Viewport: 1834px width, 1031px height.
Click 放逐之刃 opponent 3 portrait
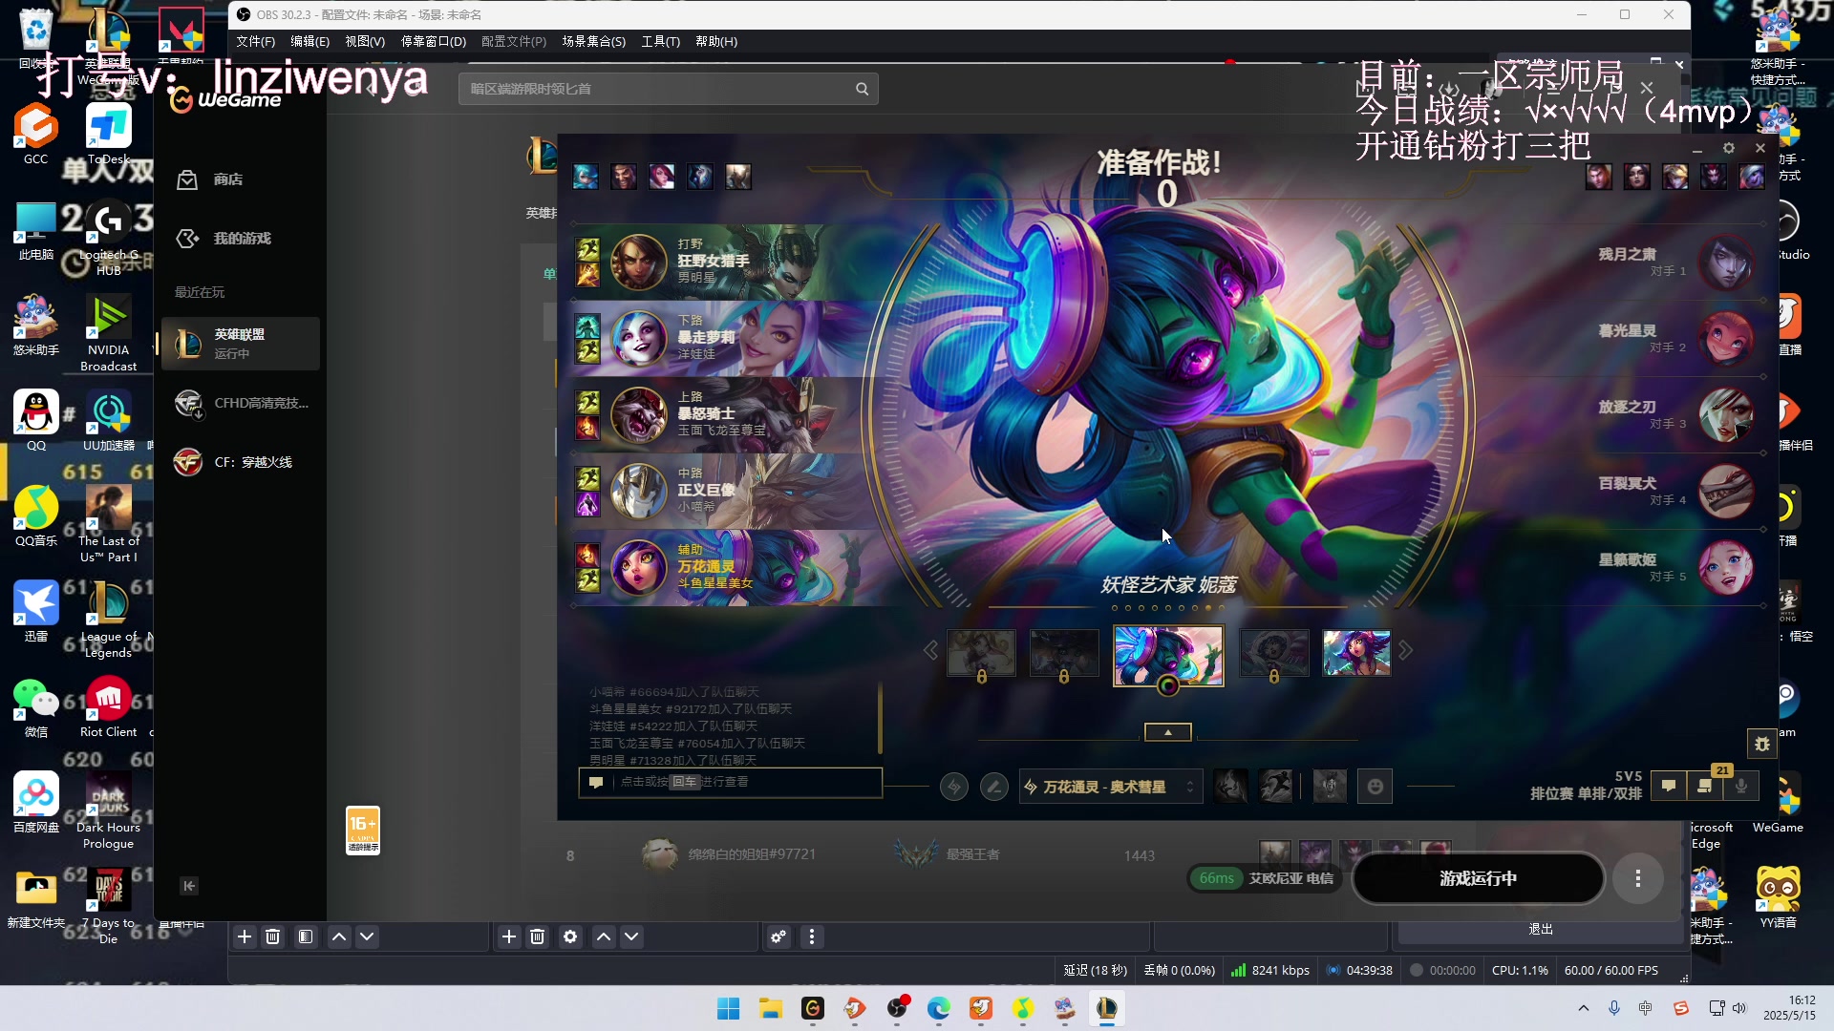point(1727,414)
